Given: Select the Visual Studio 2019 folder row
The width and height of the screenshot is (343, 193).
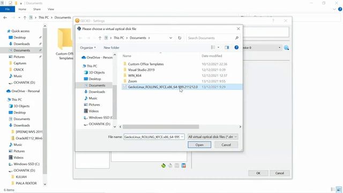Looking at the screenshot, I should click(x=182, y=70).
